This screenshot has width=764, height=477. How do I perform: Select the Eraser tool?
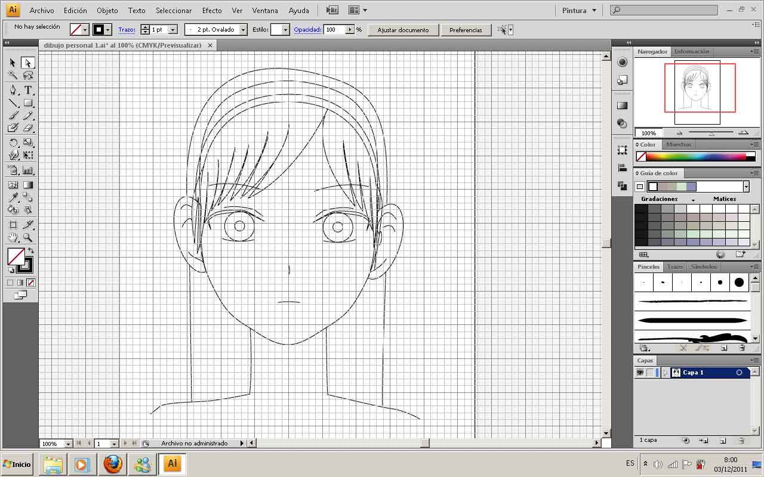(27, 128)
